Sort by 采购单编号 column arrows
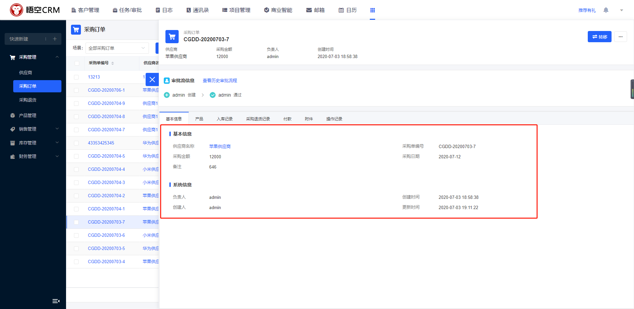 [x=113, y=63]
